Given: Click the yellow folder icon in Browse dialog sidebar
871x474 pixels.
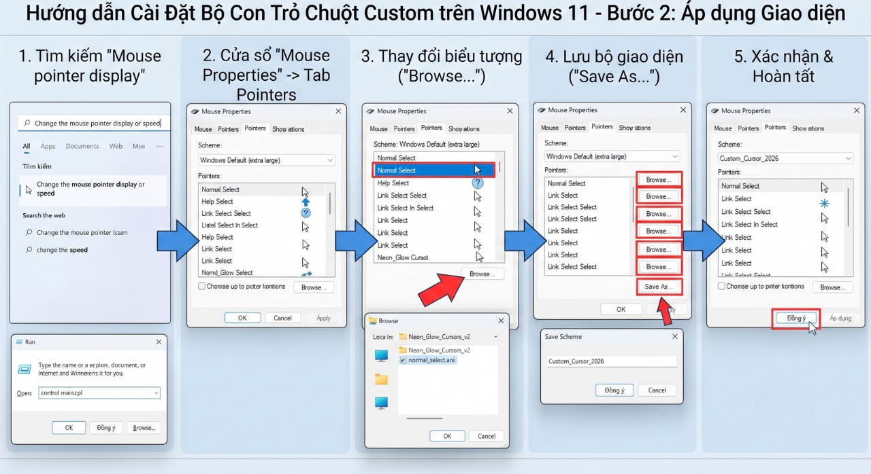Looking at the screenshot, I should pyautogui.click(x=381, y=380).
